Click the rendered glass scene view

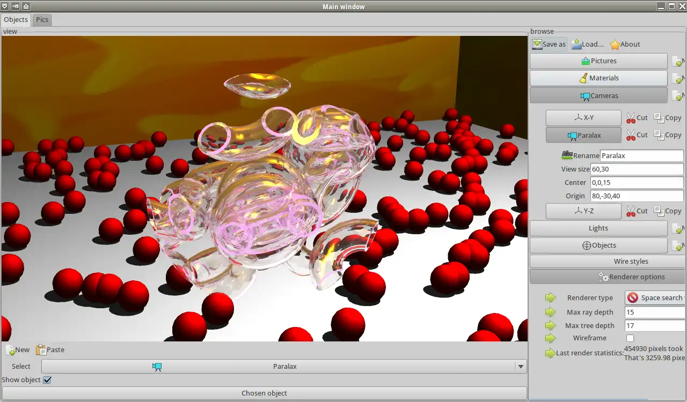[265, 189]
